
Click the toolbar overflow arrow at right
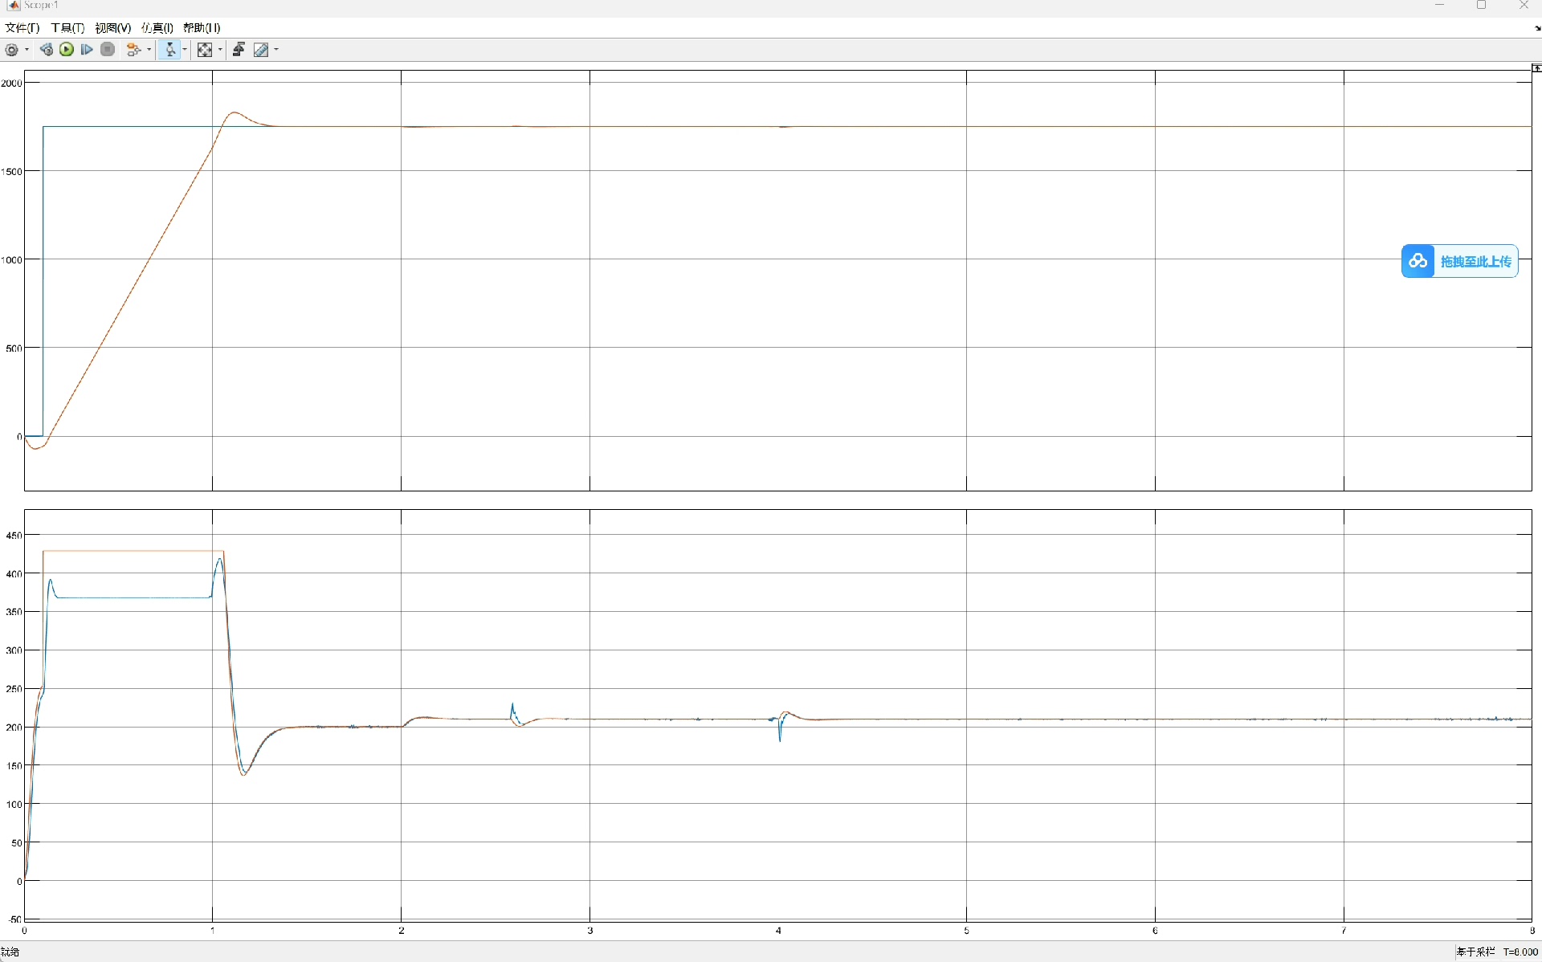coord(1537,28)
